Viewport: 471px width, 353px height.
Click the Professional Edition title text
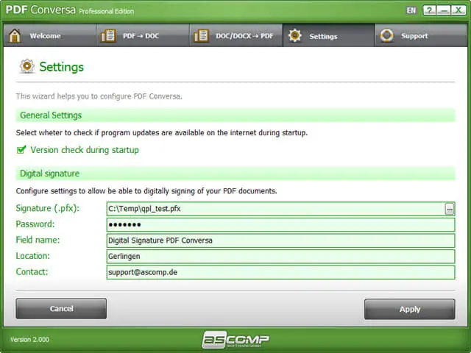106,12
